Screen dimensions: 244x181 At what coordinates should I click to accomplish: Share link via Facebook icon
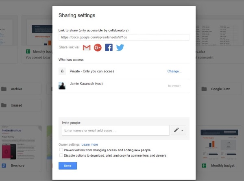coord(109,48)
